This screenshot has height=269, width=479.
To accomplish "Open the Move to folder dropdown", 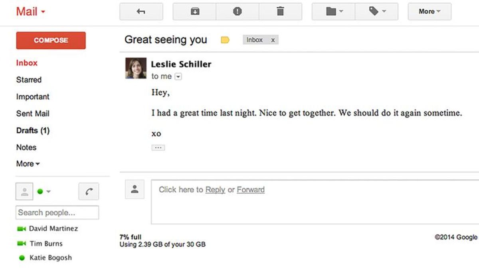I will [x=333, y=12].
